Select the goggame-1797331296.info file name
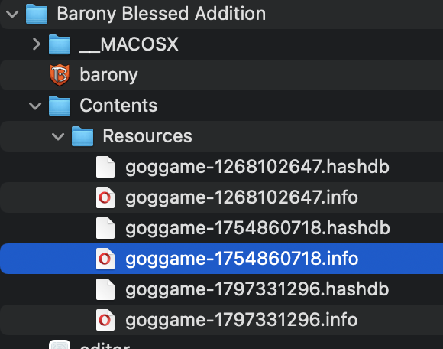Image resolution: width=443 pixels, height=349 pixels. pyautogui.click(x=241, y=320)
